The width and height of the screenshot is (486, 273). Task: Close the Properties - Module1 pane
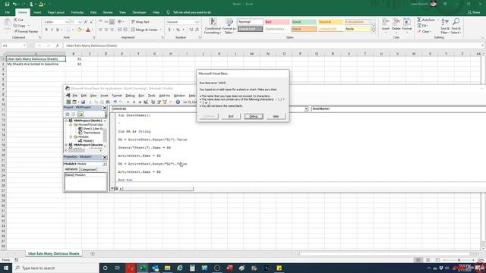105,157
